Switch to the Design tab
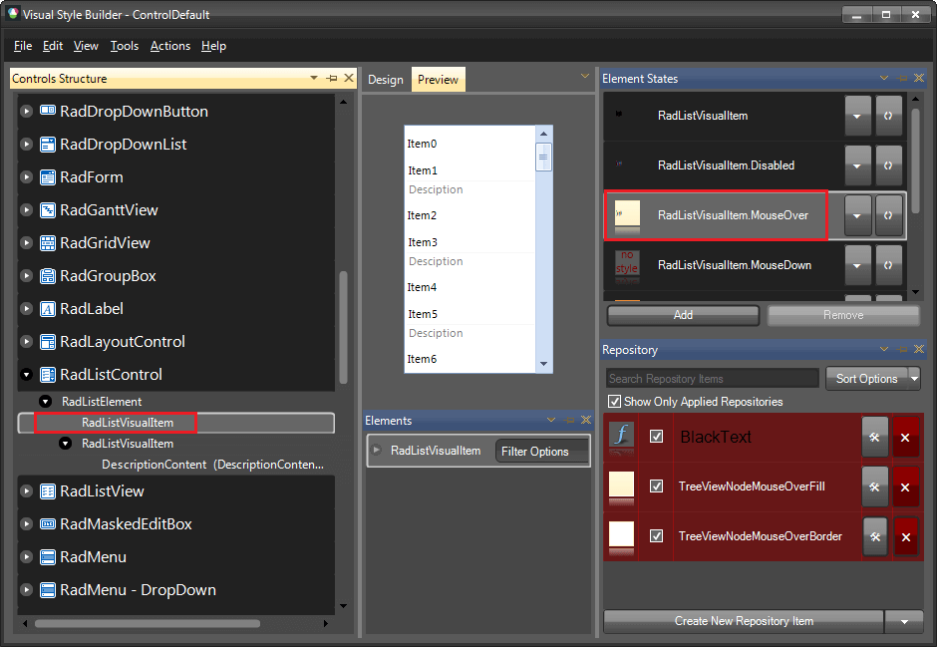 tap(386, 80)
